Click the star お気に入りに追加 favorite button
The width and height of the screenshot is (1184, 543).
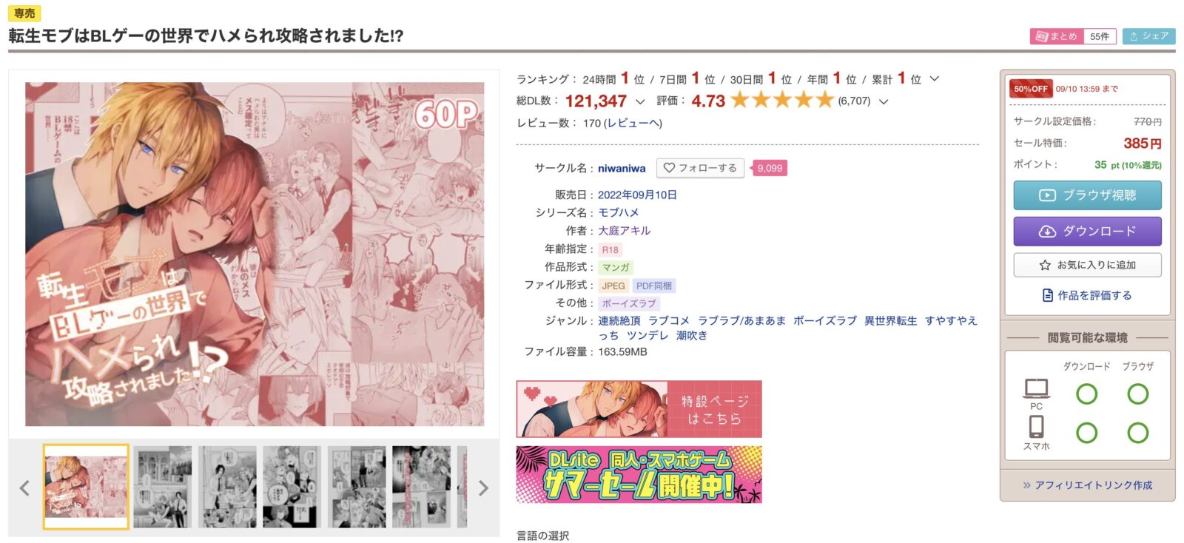coord(1087,265)
